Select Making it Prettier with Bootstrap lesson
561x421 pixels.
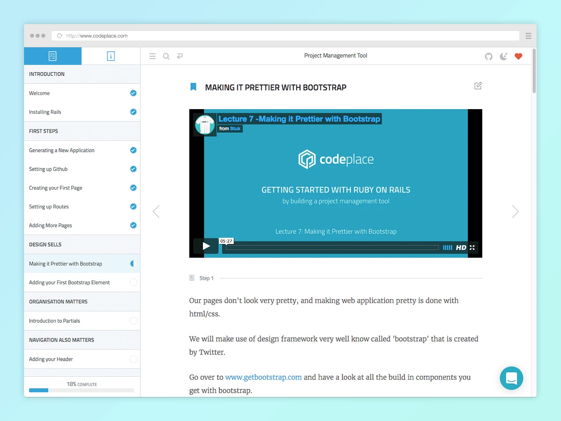click(x=82, y=263)
